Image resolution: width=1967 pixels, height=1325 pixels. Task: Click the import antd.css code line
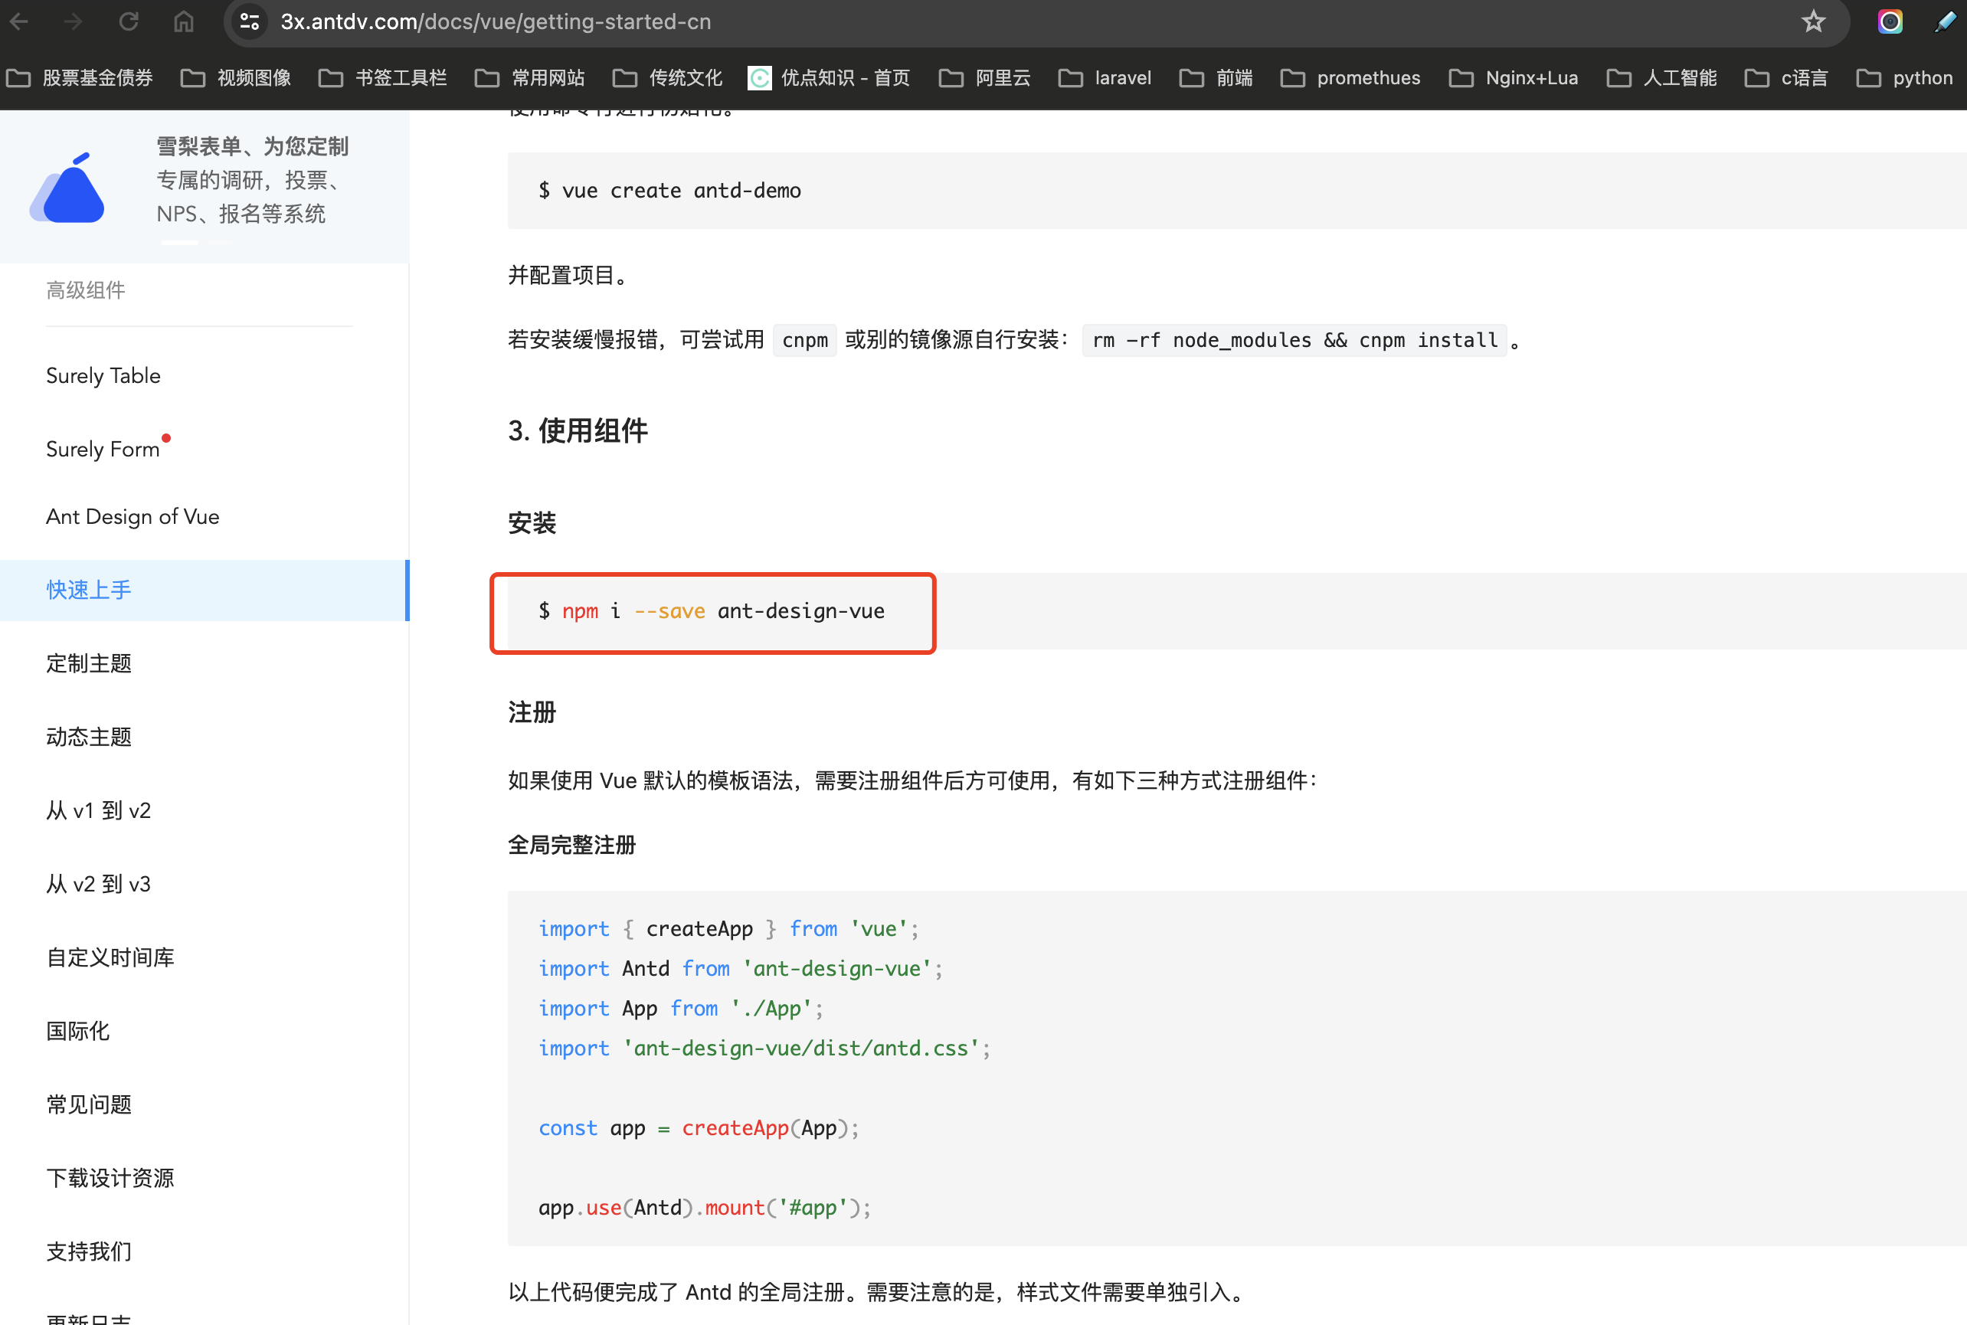[x=764, y=1048]
